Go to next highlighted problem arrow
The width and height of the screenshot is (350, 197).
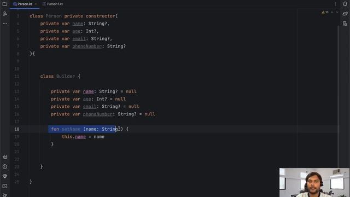point(337,12)
